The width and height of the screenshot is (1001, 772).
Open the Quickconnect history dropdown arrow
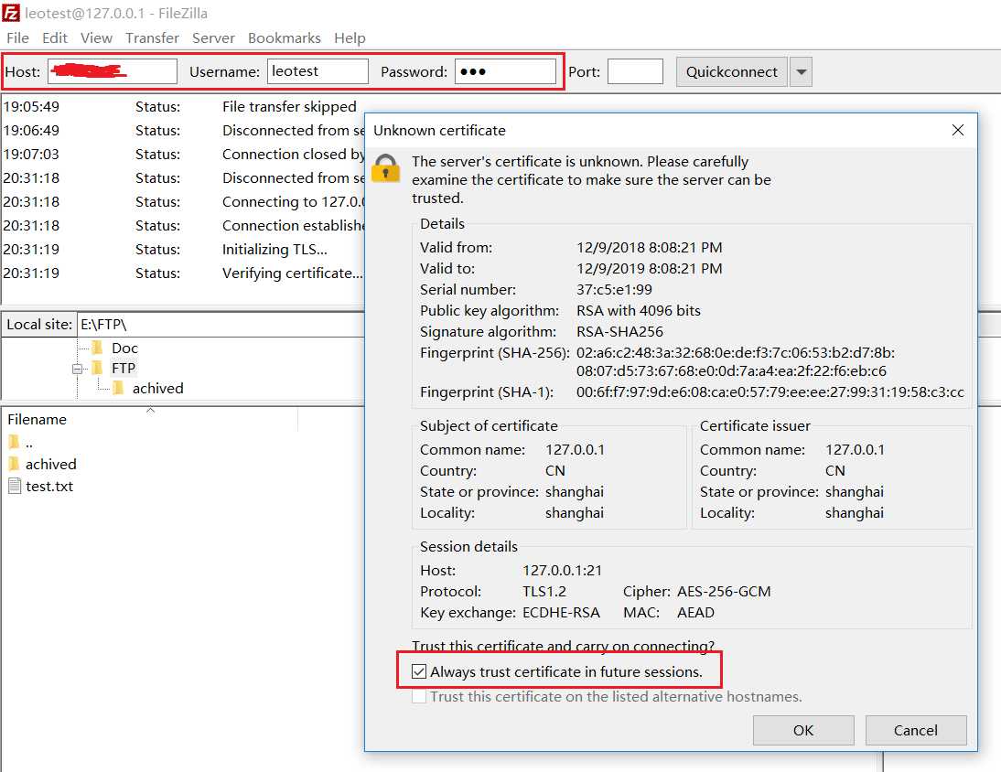point(802,72)
